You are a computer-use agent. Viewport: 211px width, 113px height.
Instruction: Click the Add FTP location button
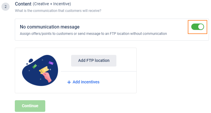click(x=94, y=61)
